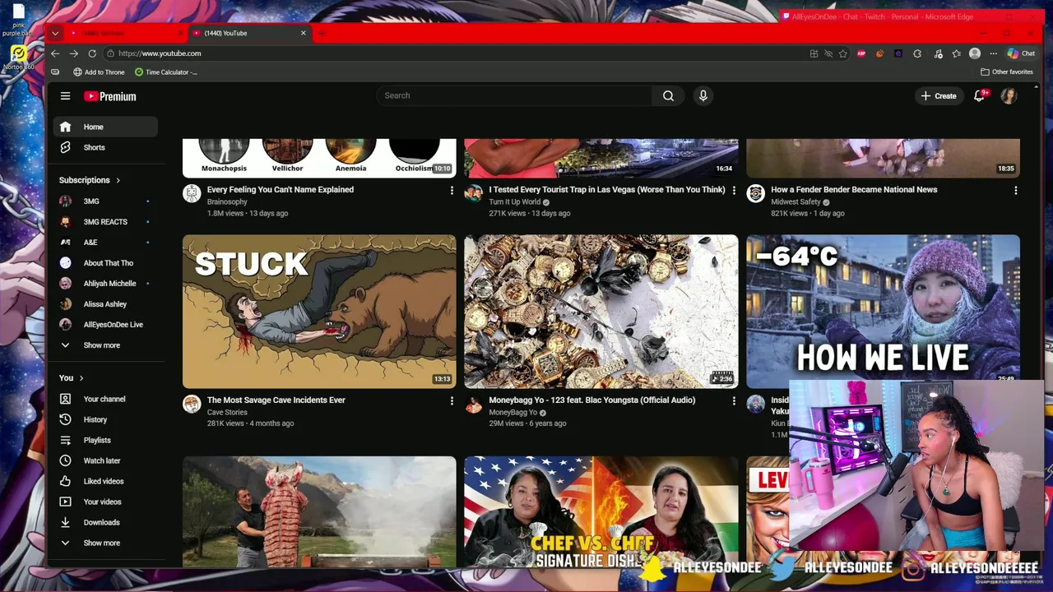Expand the You section chevron
Image resolution: width=1053 pixels, height=592 pixels.
[81, 378]
